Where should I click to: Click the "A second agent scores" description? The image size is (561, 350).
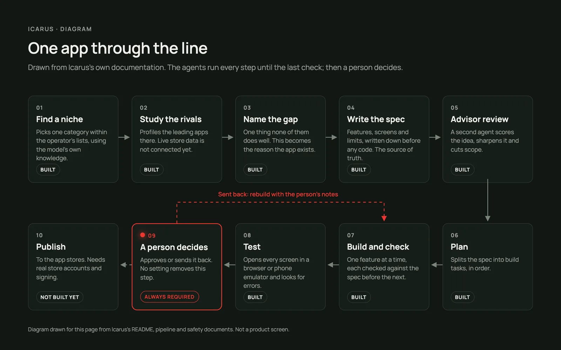click(x=485, y=141)
